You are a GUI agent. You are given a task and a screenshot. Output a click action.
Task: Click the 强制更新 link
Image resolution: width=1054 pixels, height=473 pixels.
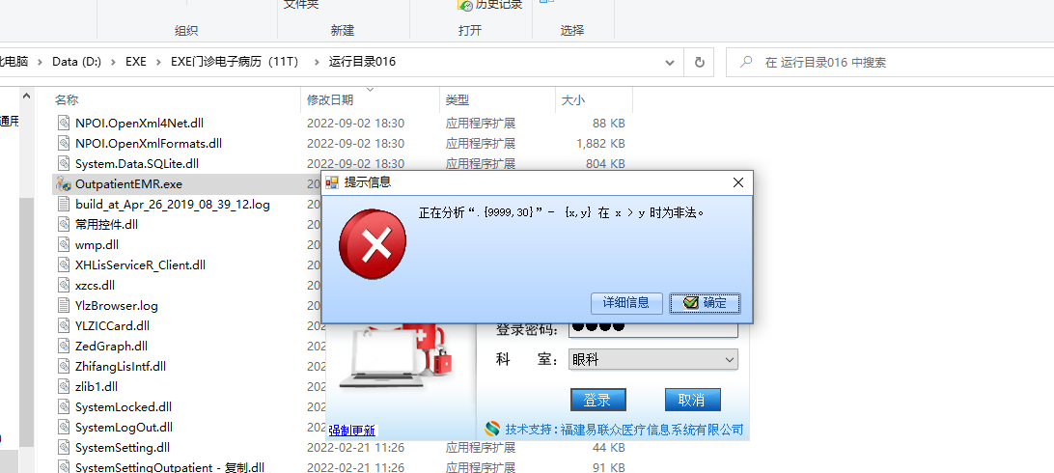(352, 431)
